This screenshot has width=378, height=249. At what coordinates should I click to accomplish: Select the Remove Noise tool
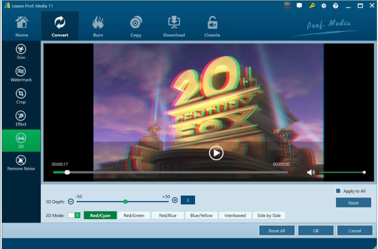[x=21, y=162]
